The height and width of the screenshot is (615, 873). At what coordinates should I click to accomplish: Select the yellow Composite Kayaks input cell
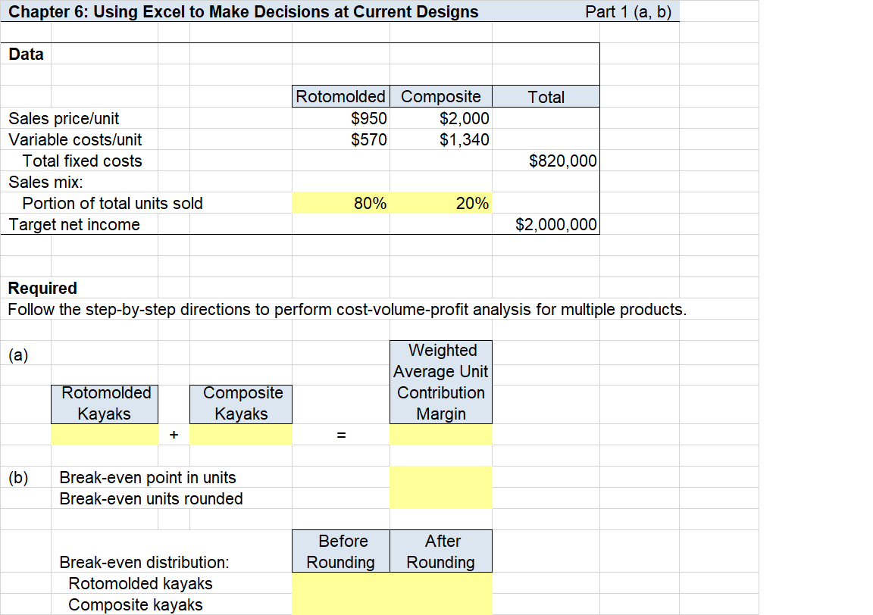(x=240, y=434)
